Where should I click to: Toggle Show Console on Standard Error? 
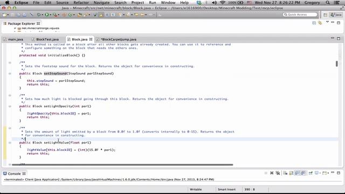303,173
